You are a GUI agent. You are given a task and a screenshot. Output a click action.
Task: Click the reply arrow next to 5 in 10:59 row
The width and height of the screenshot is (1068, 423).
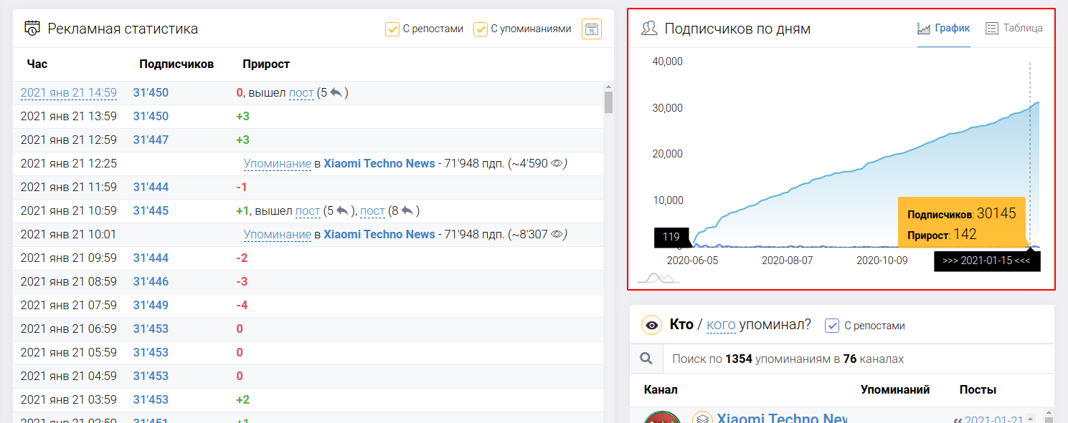(342, 210)
